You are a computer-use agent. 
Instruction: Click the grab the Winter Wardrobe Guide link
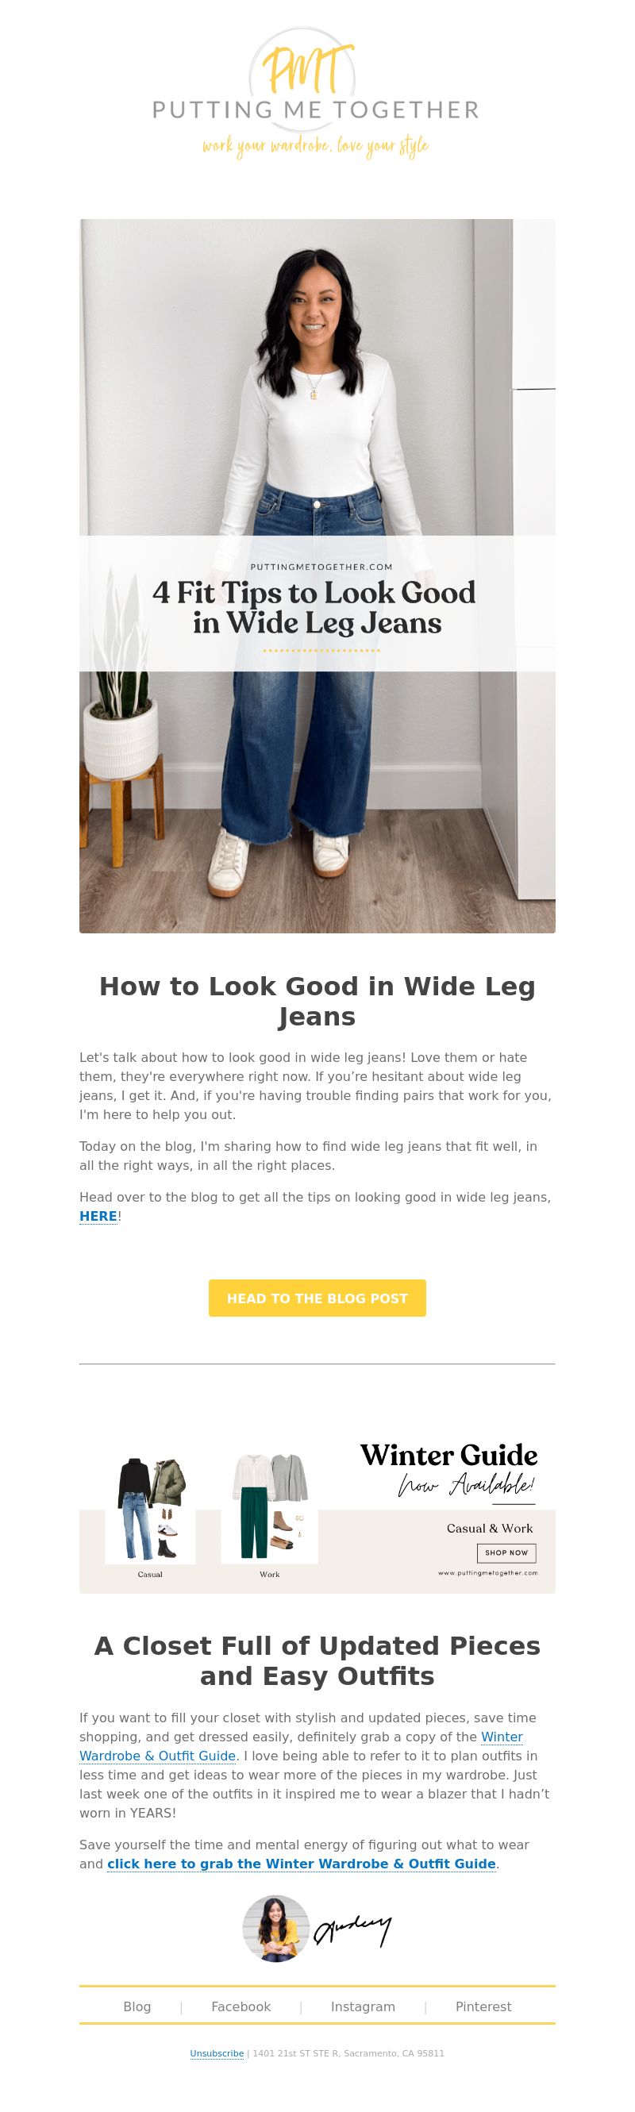[x=301, y=1864]
